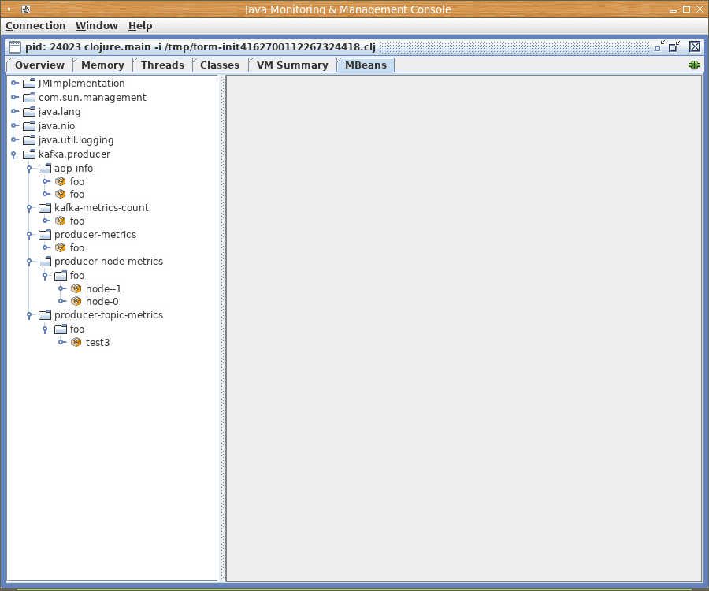Click the java.util.logging folder icon
The width and height of the screenshot is (709, 591).
[29, 140]
